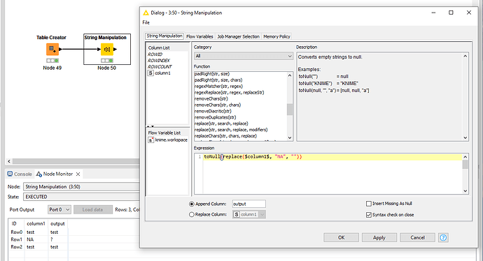483x261 pixels.
Task: Select the Append Column radio button
Action: [x=192, y=204]
